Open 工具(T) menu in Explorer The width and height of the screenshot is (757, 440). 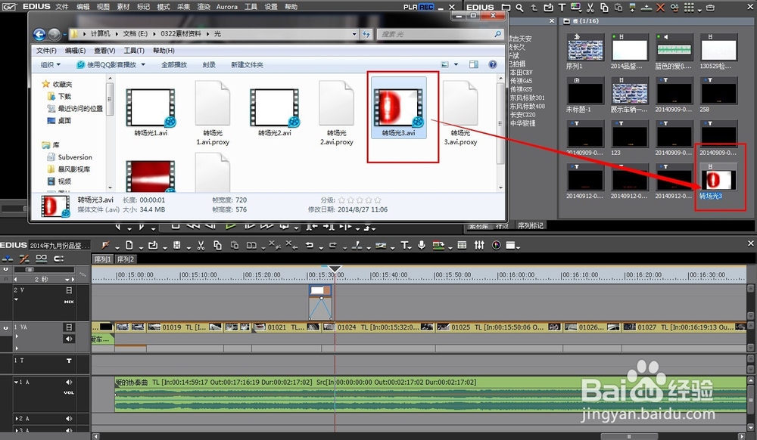pos(134,51)
